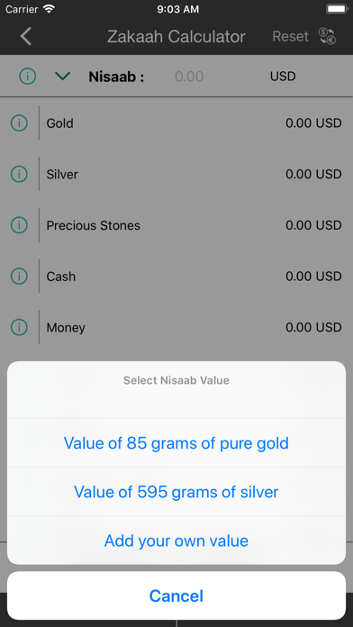Tap the info icon beside Money

click(x=19, y=328)
